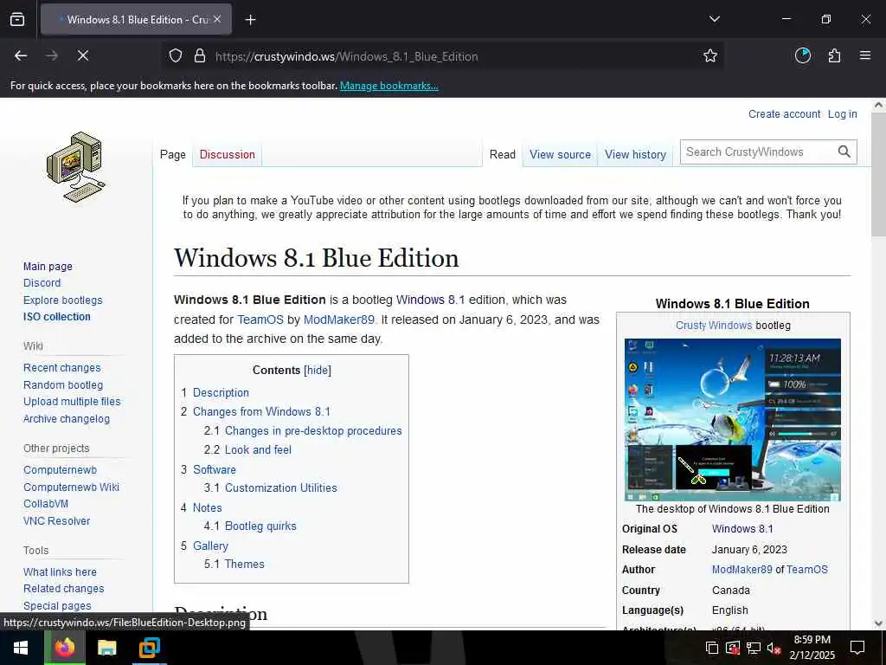Jump to Customization Utilities section
The height and width of the screenshot is (665, 886).
coord(281,487)
